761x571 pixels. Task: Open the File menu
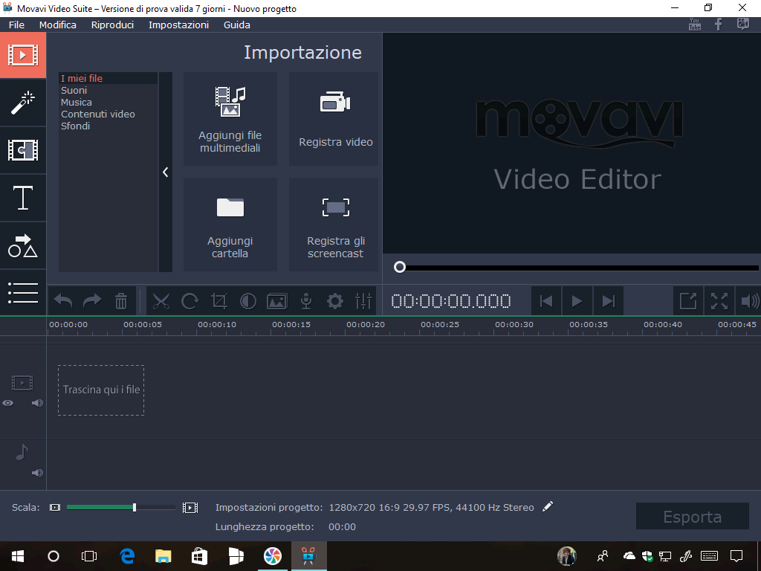(x=16, y=25)
